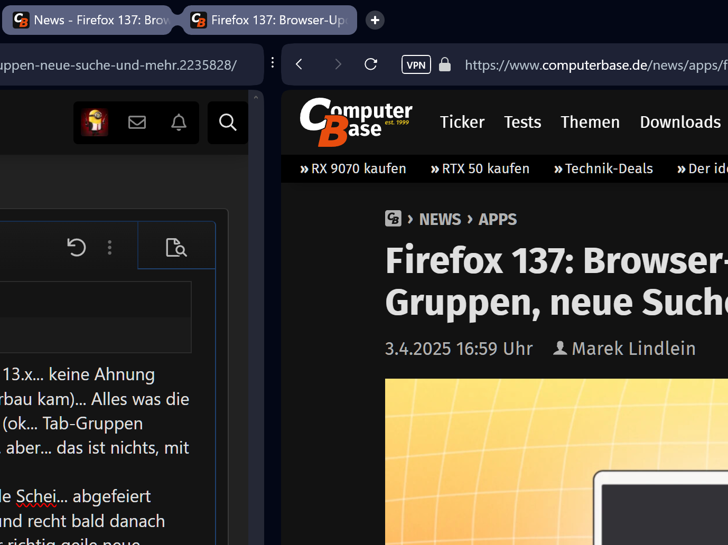Click the ComputerBase logo
The height and width of the screenshot is (545, 728).
pos(356,122)
